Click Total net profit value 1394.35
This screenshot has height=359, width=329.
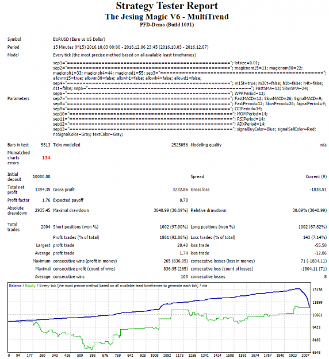coord(43,190)
